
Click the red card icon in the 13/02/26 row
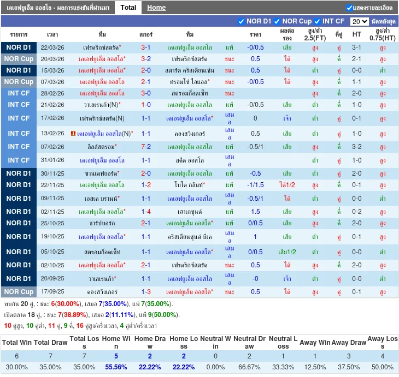tap(73, 133)
